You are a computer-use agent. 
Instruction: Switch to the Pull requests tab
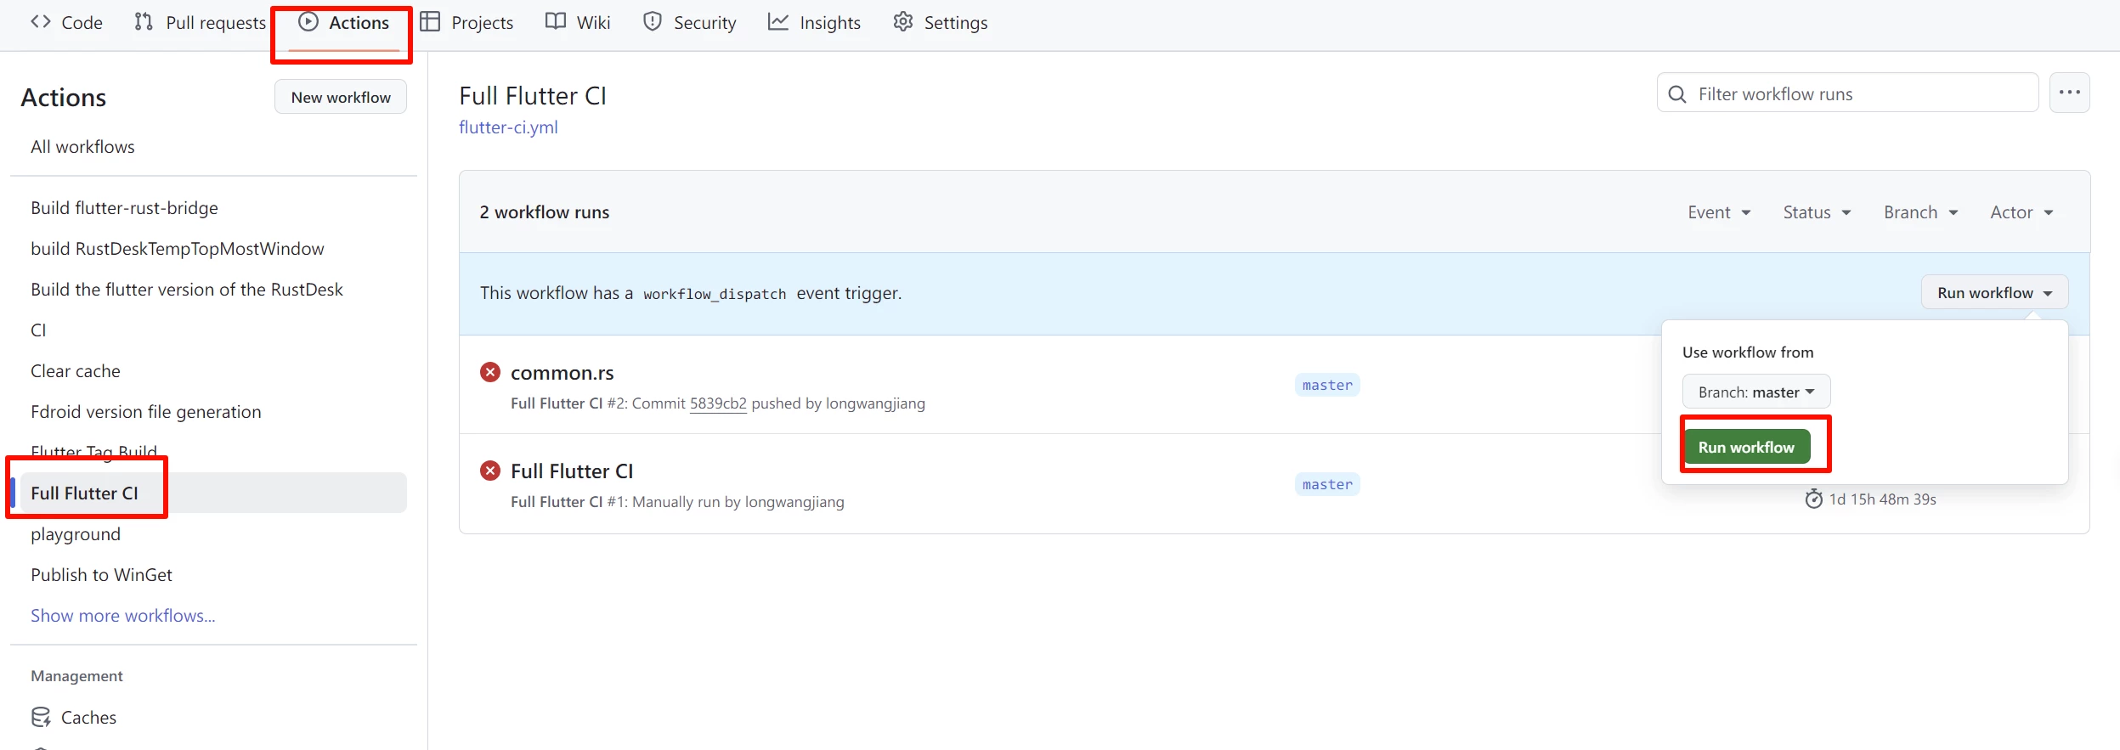click(201, 23)
